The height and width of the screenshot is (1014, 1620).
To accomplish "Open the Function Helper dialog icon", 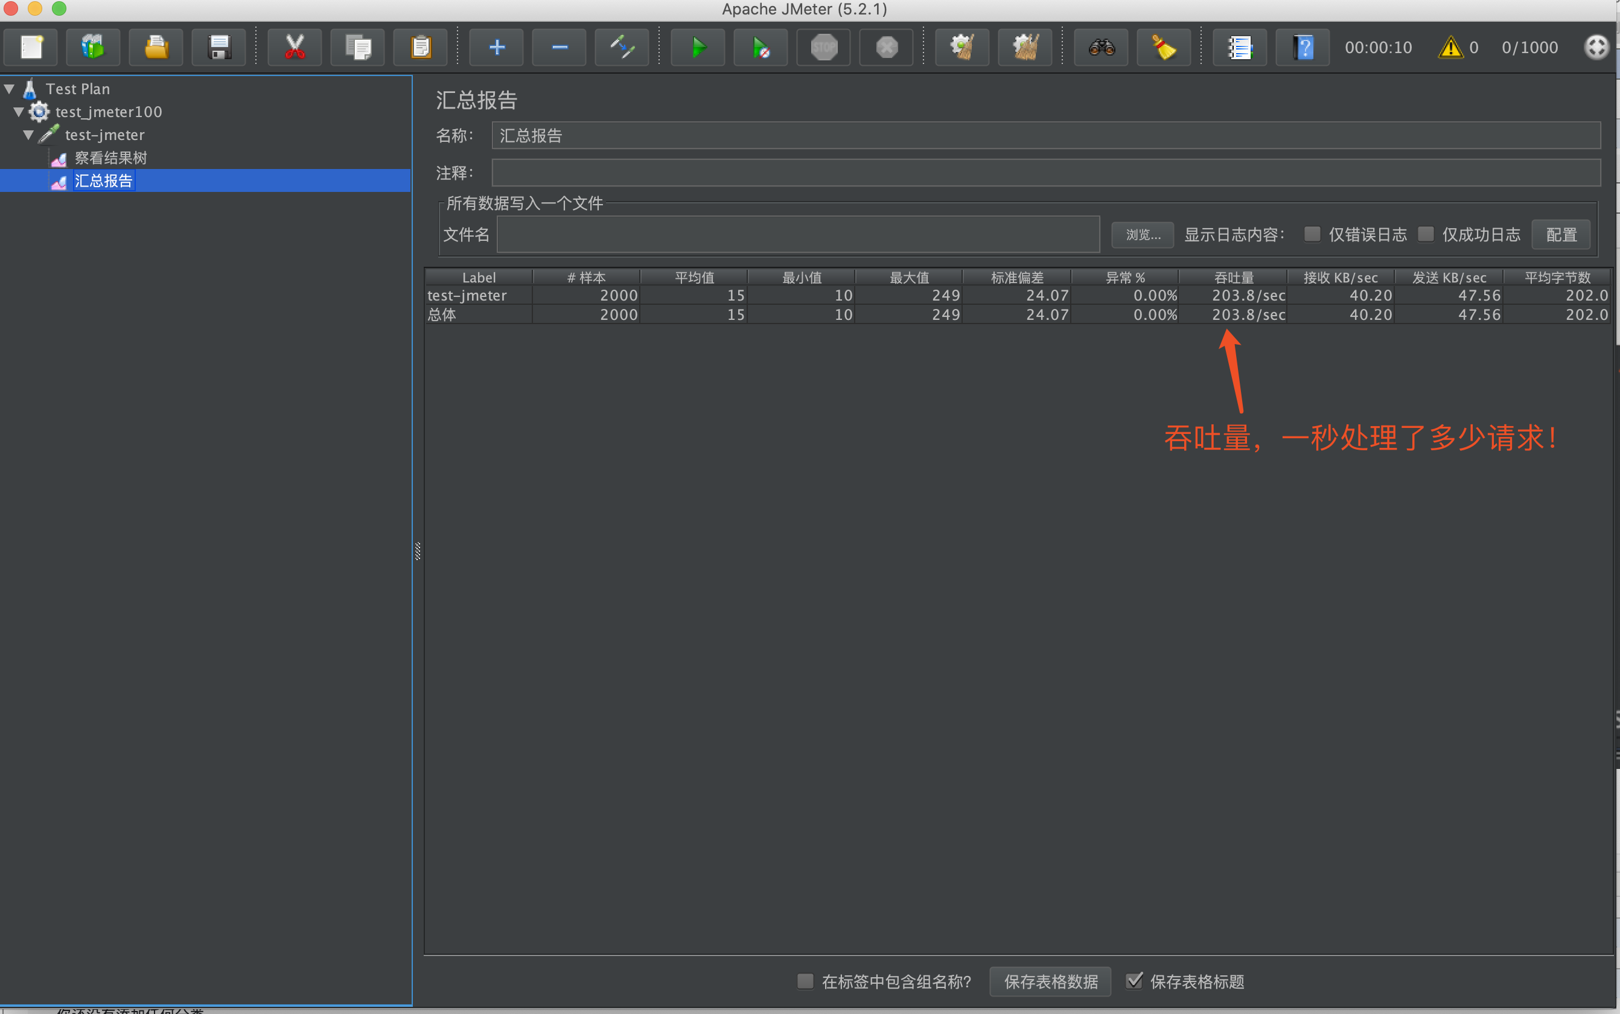I will tap(1240, 48).
